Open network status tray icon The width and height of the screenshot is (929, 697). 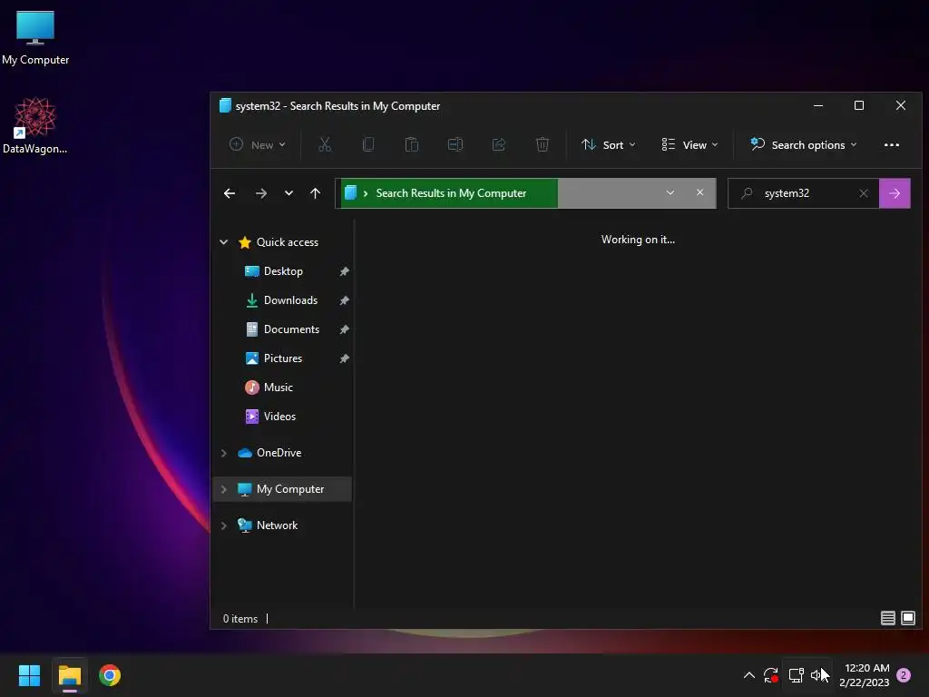point(796,675)
